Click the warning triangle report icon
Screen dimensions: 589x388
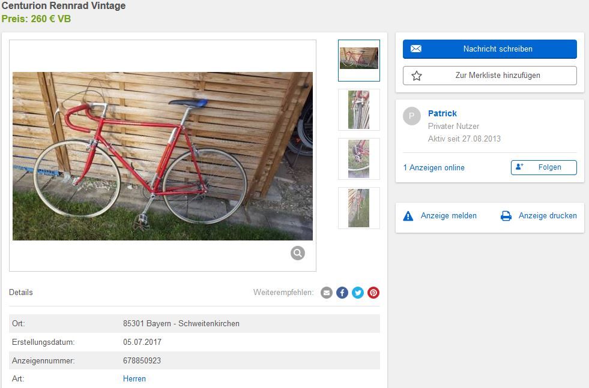408,216
